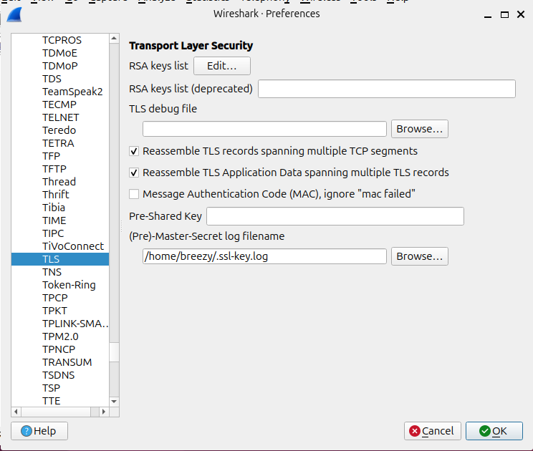Click the horizontal scroll left arrow

point(16,412)
